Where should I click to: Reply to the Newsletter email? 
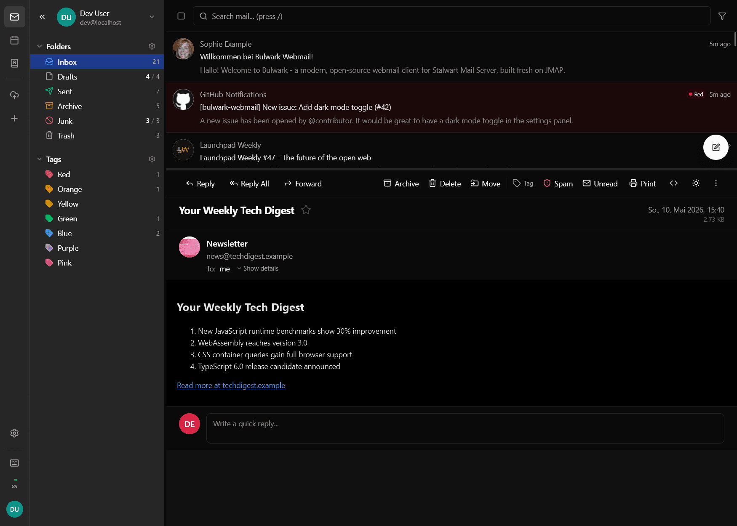coord(200,183)
